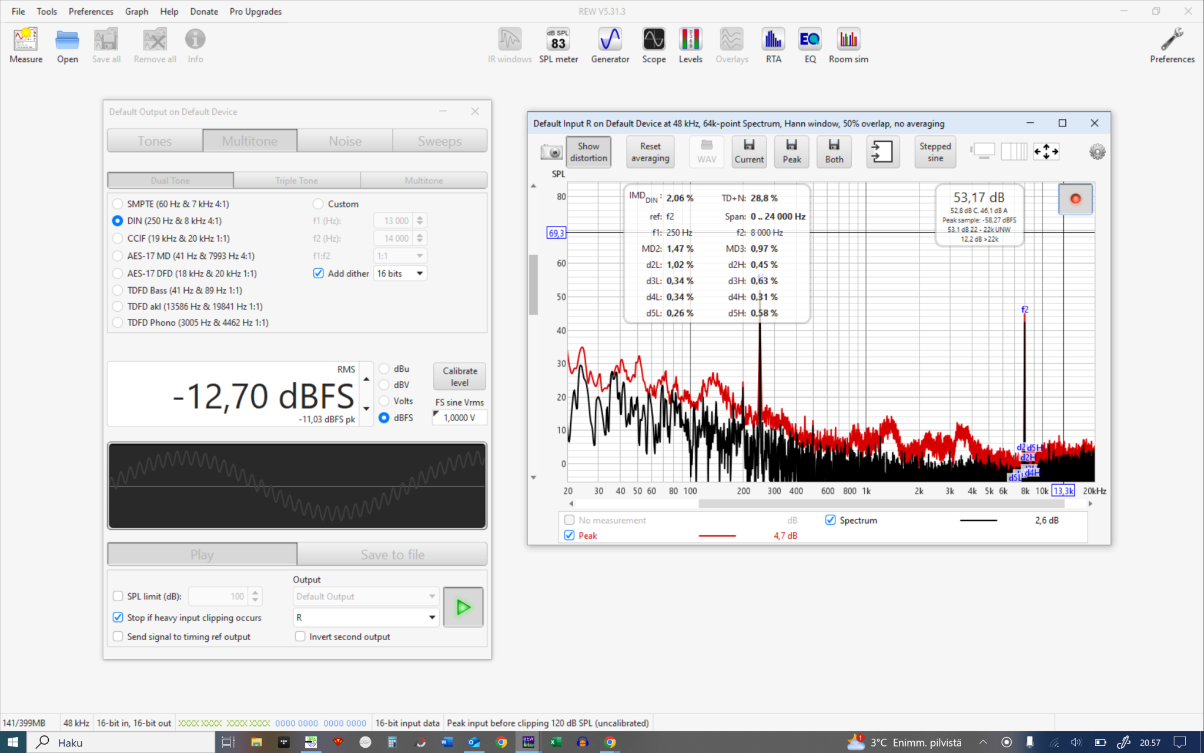This screenshot has height=753, width=1204.
Task: Click RTA record button
Action: tap(1075, 199)
